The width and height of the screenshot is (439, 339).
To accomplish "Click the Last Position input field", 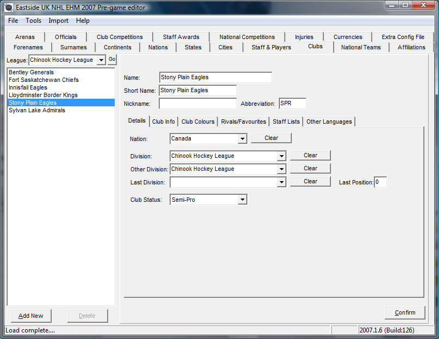I will click(380, 182).
